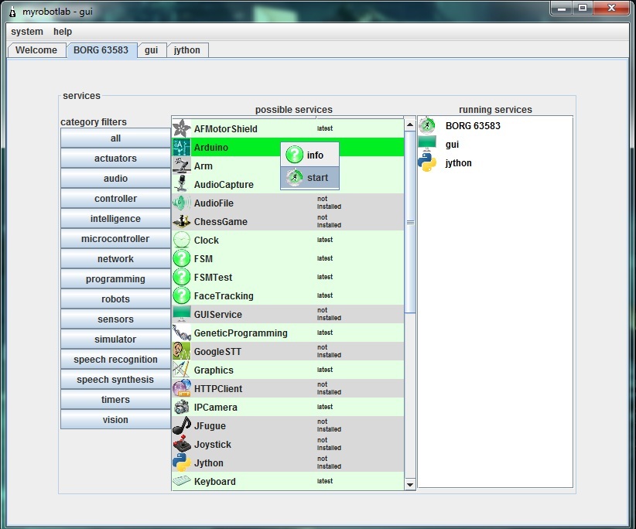Click the GeneticProgramming DNA icon

pos(181,333)
